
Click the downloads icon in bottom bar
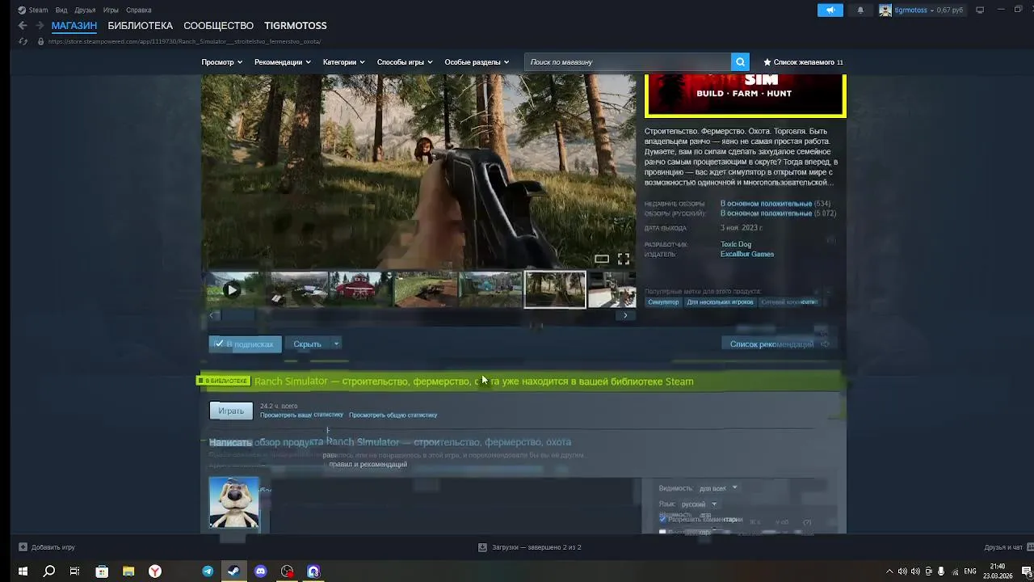[482, 547]
